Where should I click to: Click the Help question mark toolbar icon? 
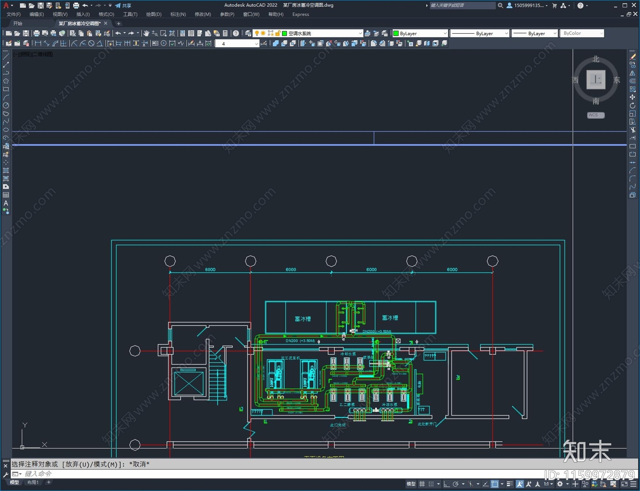(x=236, y=33)
